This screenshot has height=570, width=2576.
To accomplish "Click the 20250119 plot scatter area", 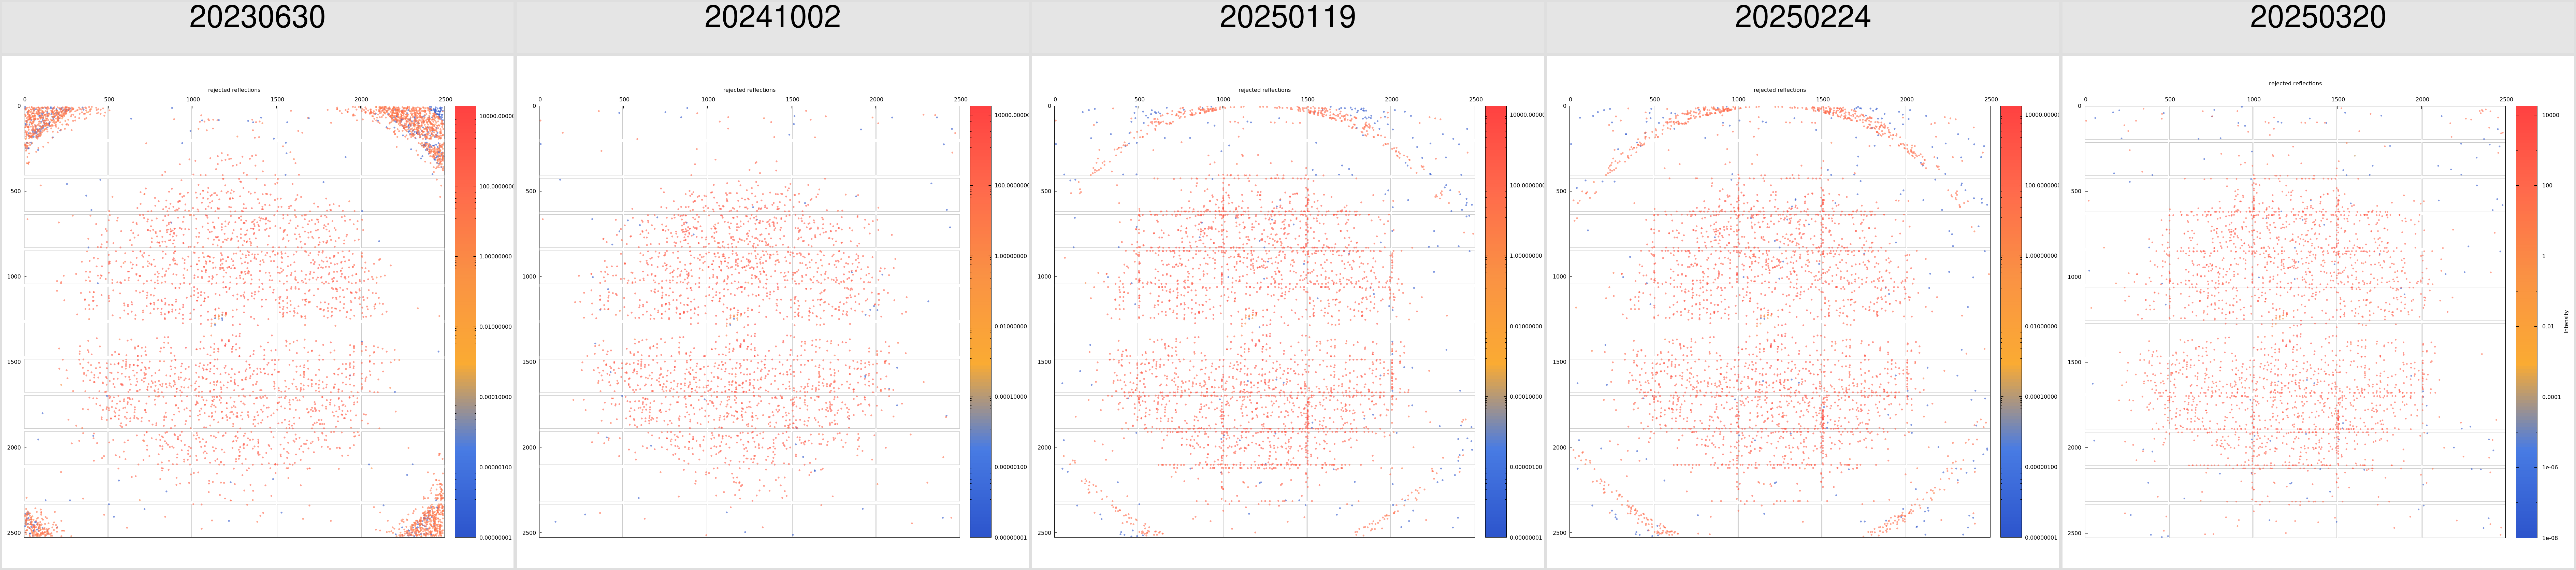I will click(1264, 322).
